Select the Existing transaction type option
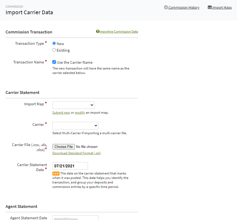This screenshot has width=237, height=220. coord(54,50)
